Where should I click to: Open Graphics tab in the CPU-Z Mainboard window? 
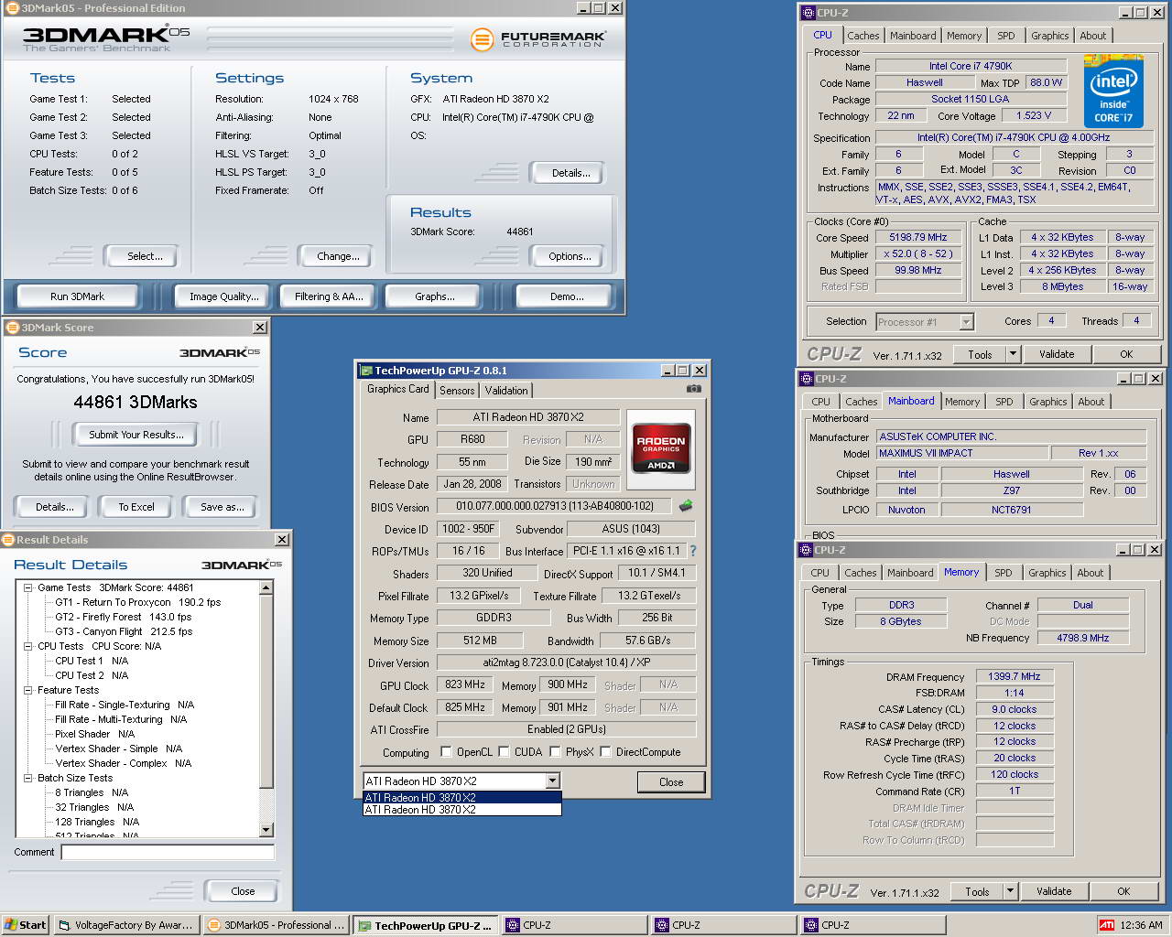click(1048, 402)
